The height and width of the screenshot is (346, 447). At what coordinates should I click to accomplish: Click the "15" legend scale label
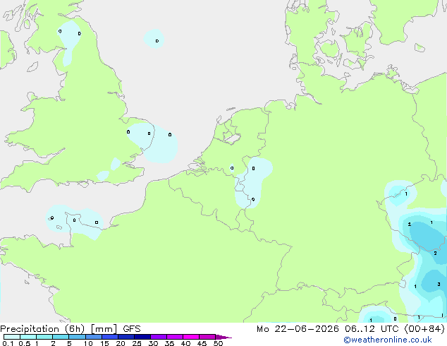click(x=104, y=343)
